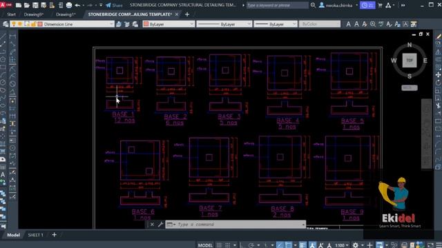This screenshot has width=442, height=248.
Task: Click the TOP face of the ViewCube
Action: [x=410, y=60]
